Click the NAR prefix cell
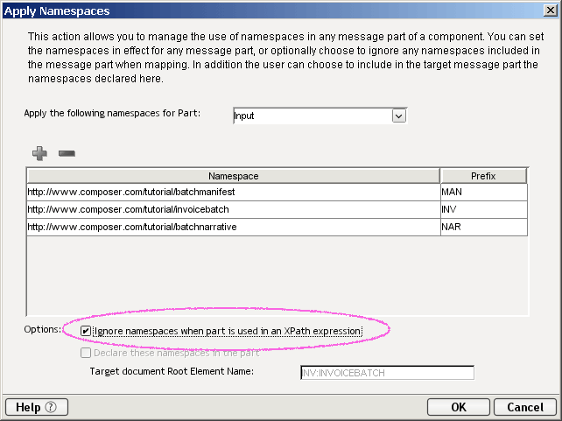This screenshot has height=421, width=562. click(484, 228)
